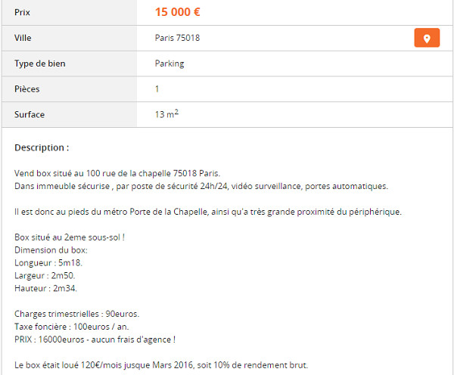Click the line about 10% rendement brut
454x375 pixels.
161,365
